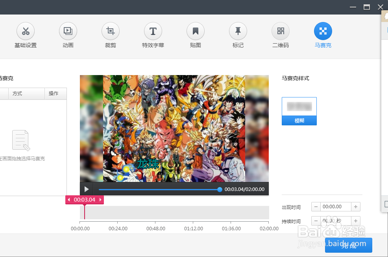The width and height of the screenshot is (388, 257).
Task: Click the empty-list document placeholder icon
Action: point(21,140)
